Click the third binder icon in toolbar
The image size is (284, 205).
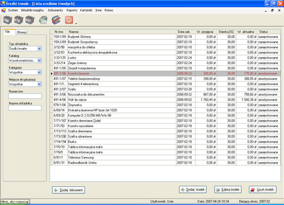coord(30,20)
